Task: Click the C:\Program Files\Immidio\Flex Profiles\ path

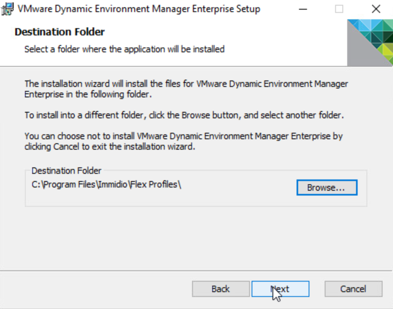Action: point(106,185)
